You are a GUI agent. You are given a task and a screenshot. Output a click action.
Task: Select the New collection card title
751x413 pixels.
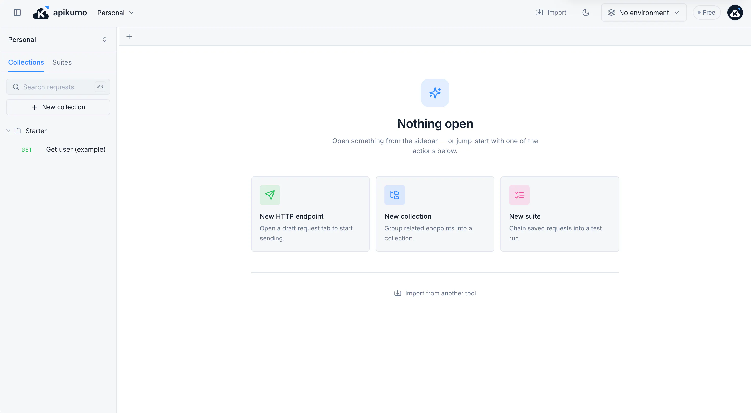click(408, 216)
